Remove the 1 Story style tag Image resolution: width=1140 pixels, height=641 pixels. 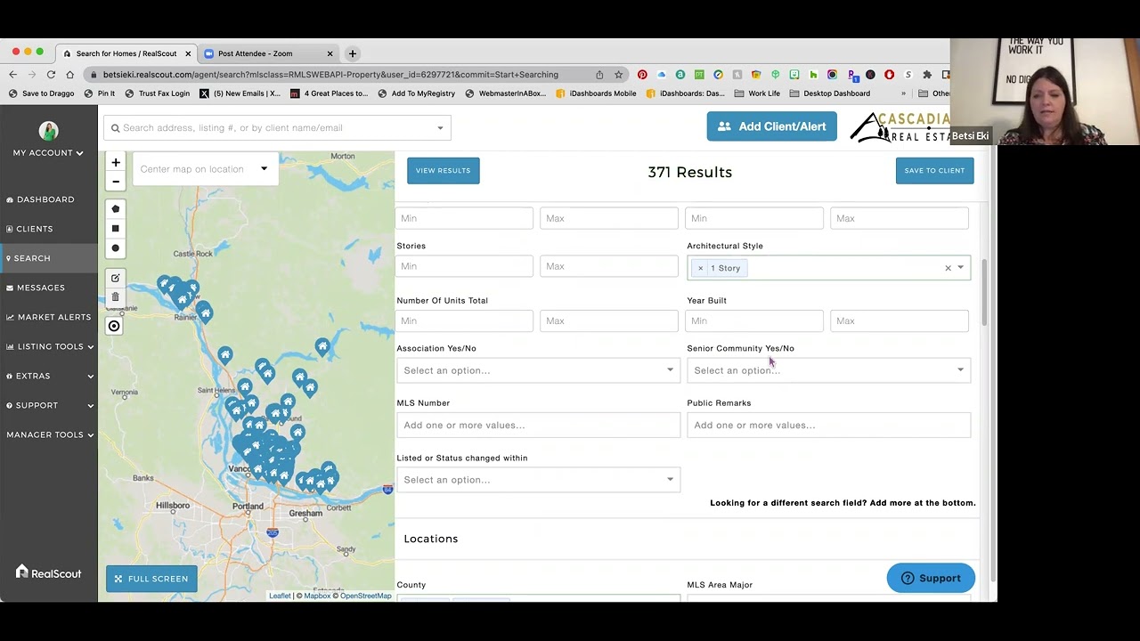(700, 268)
